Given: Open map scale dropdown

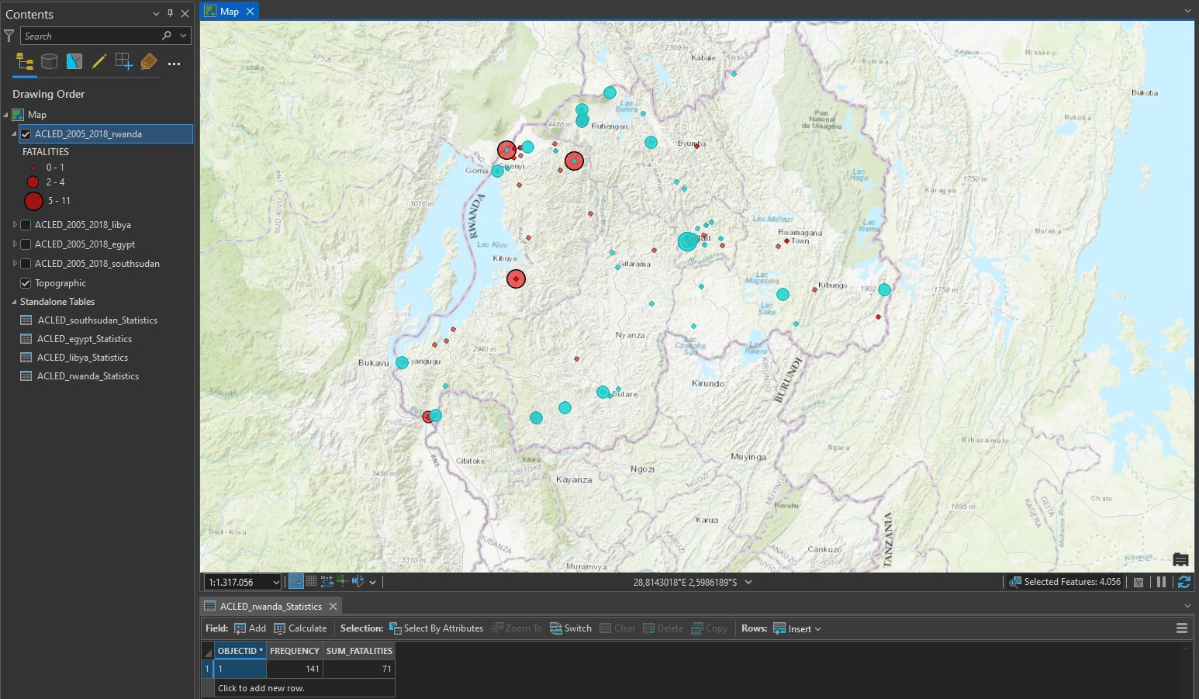Looking at the screenshot, I should 276,583.
